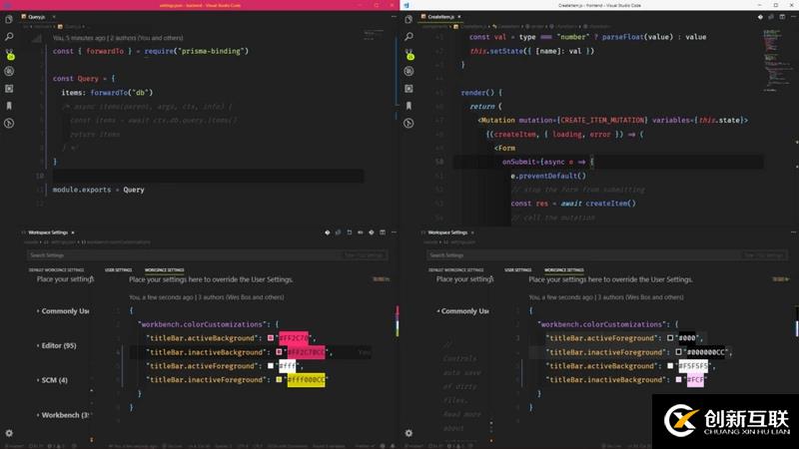The height and width of the screenshot is (449, 799).
Task: Open Search view in right window
Action: pyautogui.click(x=408, y=35)
